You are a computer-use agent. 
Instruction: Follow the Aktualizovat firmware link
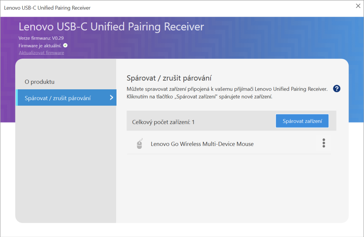[41, 53]
